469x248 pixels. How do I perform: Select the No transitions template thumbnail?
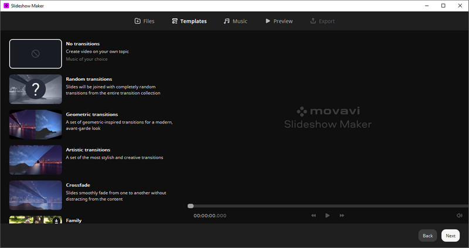click(36, 54)
